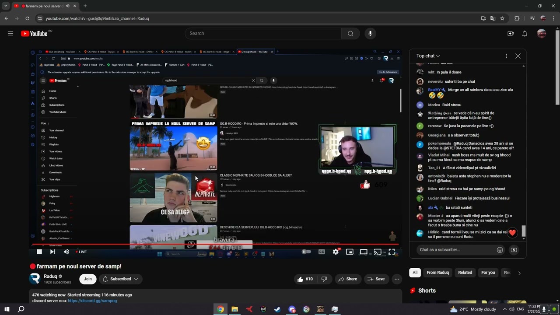Click the red live progress bar
Screen dimensions: 560x315
[215, 245]
